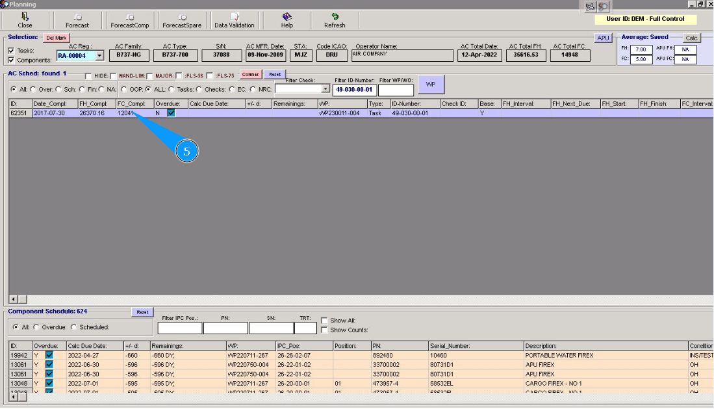Open Help from the toolbar

[287, 20]
